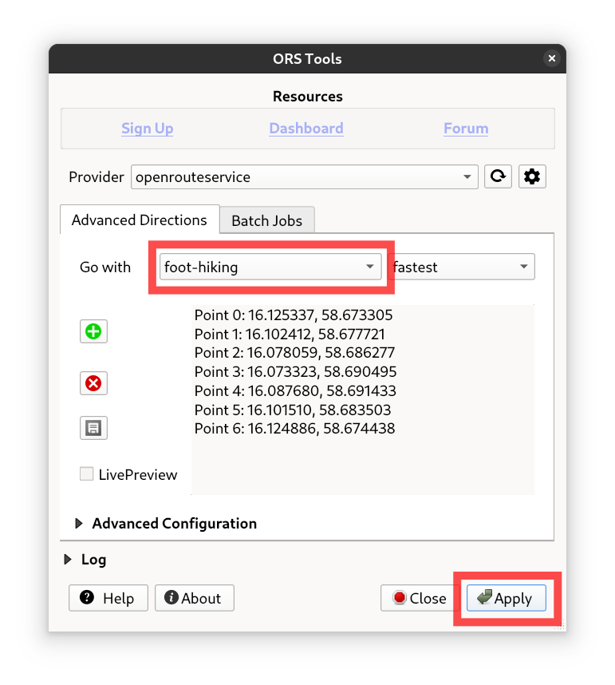The image size is (615, 685).
Task: Click the save waypoints to layer icon
Action: click(93, 429)
